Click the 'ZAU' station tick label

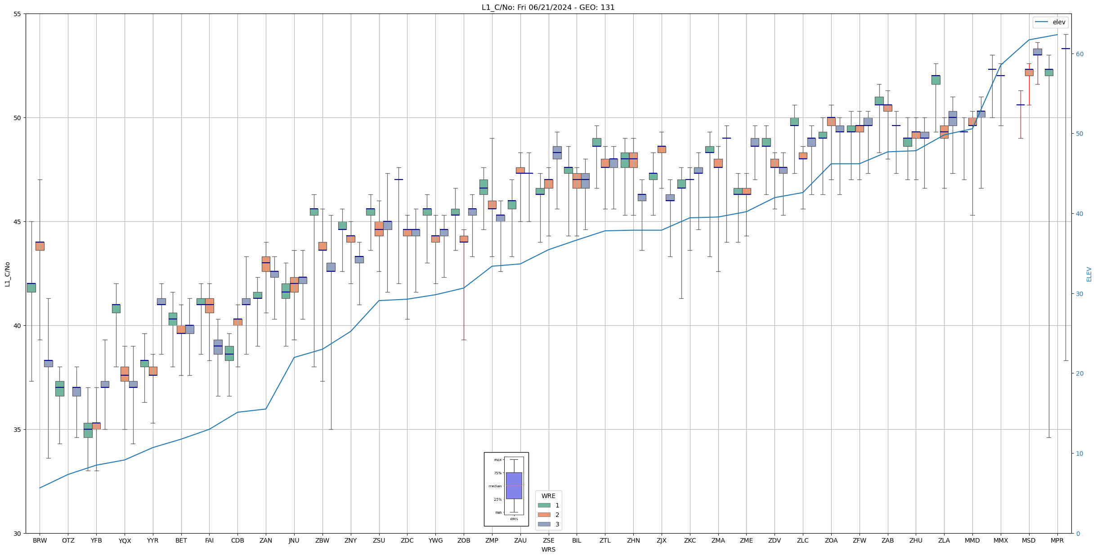pos(520,540)
